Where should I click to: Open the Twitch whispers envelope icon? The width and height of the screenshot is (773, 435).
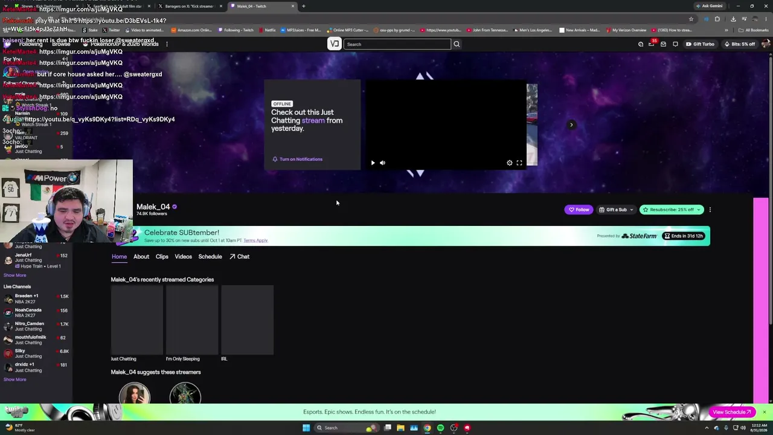pyautogui.click(x=663, y=44)
